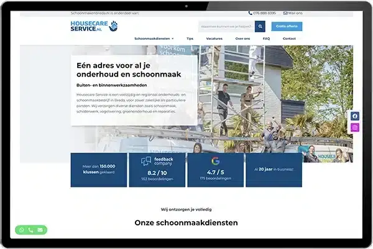Image resolution: width=373 pixels, height=249 pixels.
Task: Click the envelope icon next to Mail ons
Action: [x=285, y=13]
